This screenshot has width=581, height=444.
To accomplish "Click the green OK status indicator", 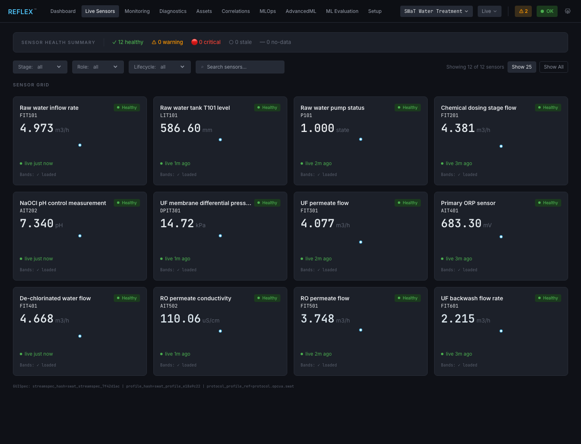I will [x=547, y=11].
